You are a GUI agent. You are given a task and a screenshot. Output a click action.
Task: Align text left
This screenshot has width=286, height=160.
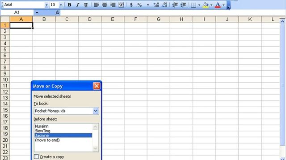tap(97, 5)
